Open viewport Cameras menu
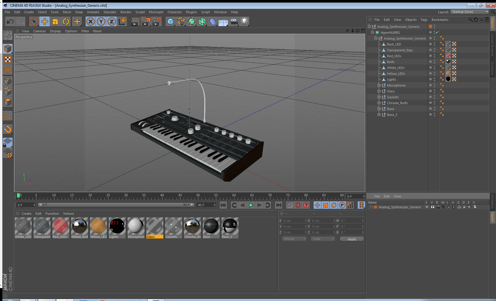 (39, 31)
